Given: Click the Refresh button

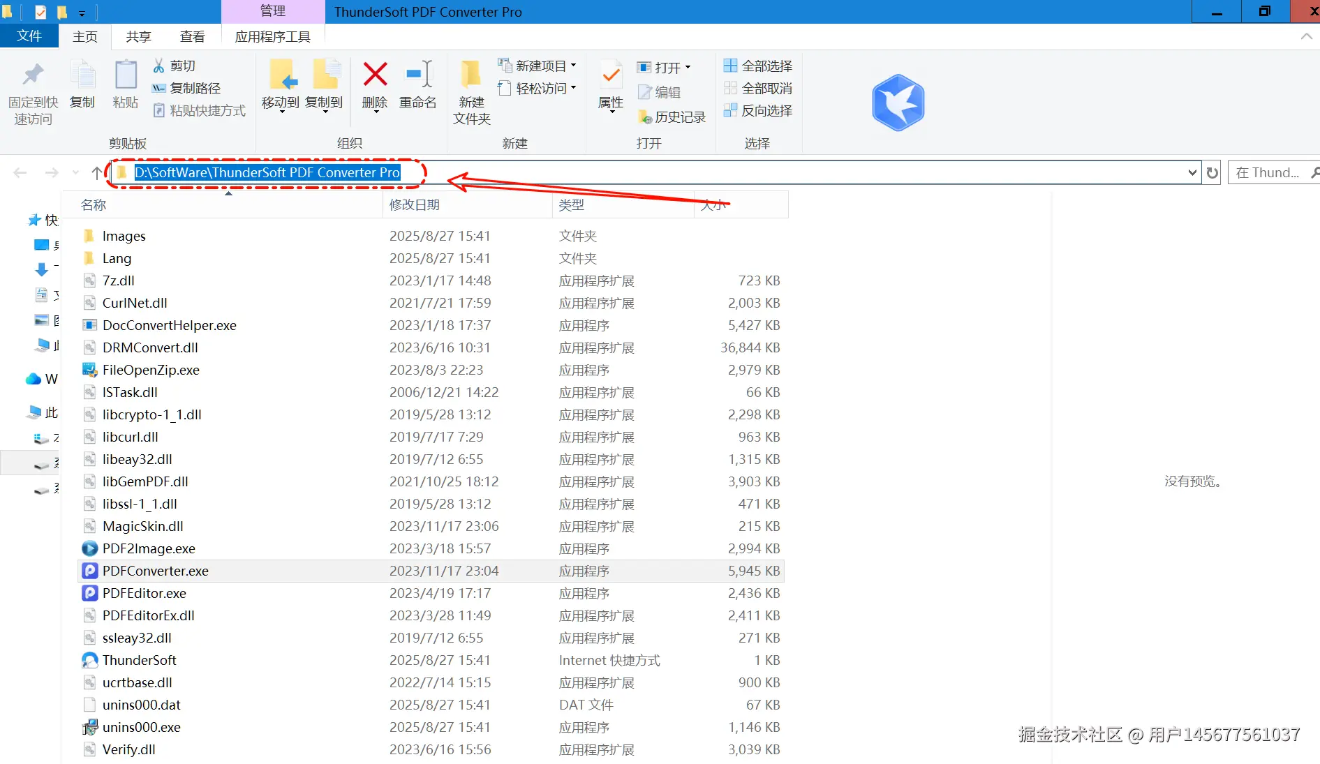Looking at the screenshot, I should [1213, 172].
